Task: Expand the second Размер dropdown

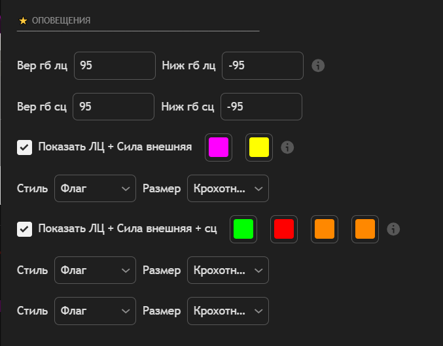Action: click(228, 269)
